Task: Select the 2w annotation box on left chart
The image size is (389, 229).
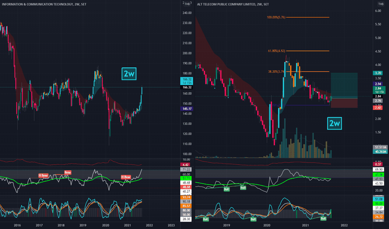Action: coord(129,74)
